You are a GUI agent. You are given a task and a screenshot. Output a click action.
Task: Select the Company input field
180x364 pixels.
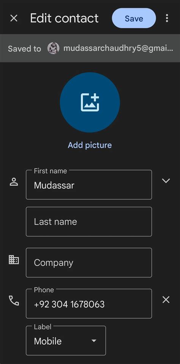[89, 263]
